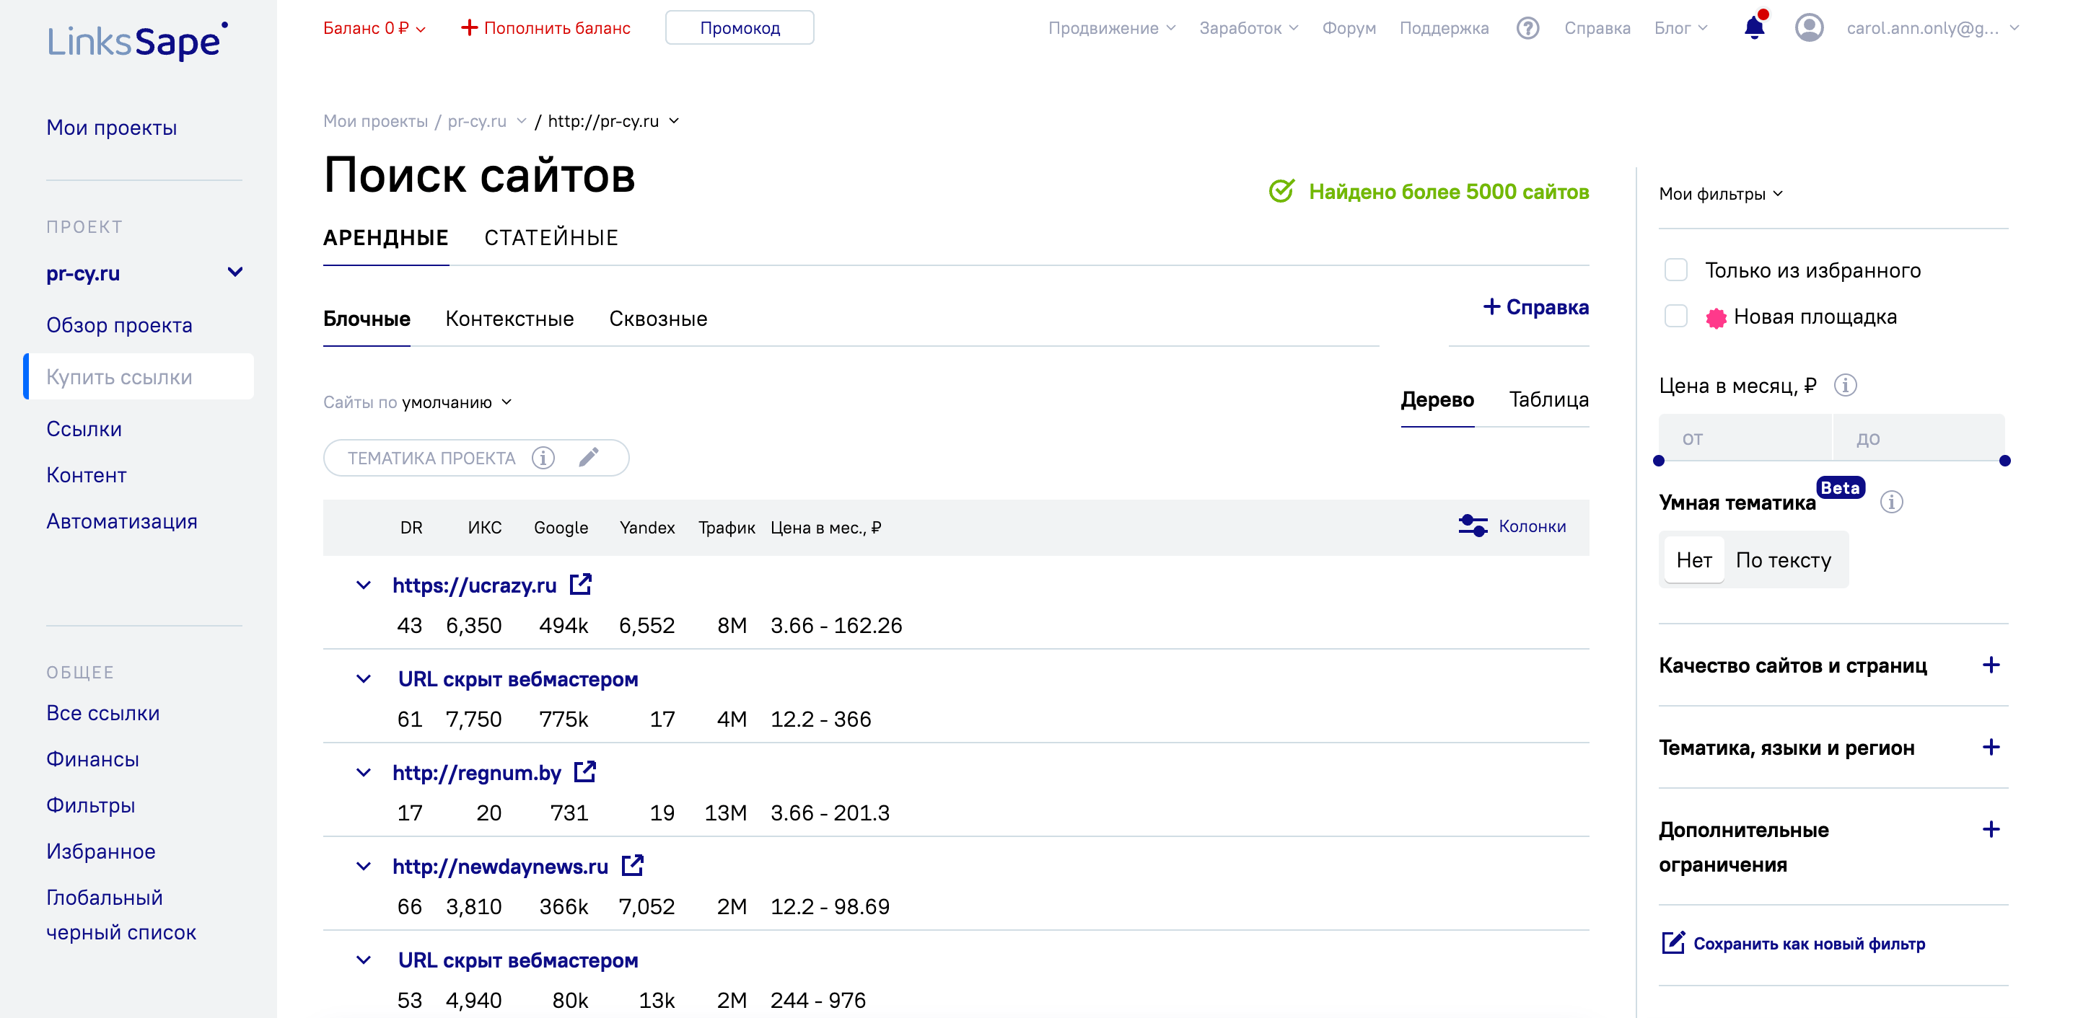The height and width of the screenshot is (1018, 2078).
Task: Open ucrazy.ru in external link icon
Action: coord(581,585)
